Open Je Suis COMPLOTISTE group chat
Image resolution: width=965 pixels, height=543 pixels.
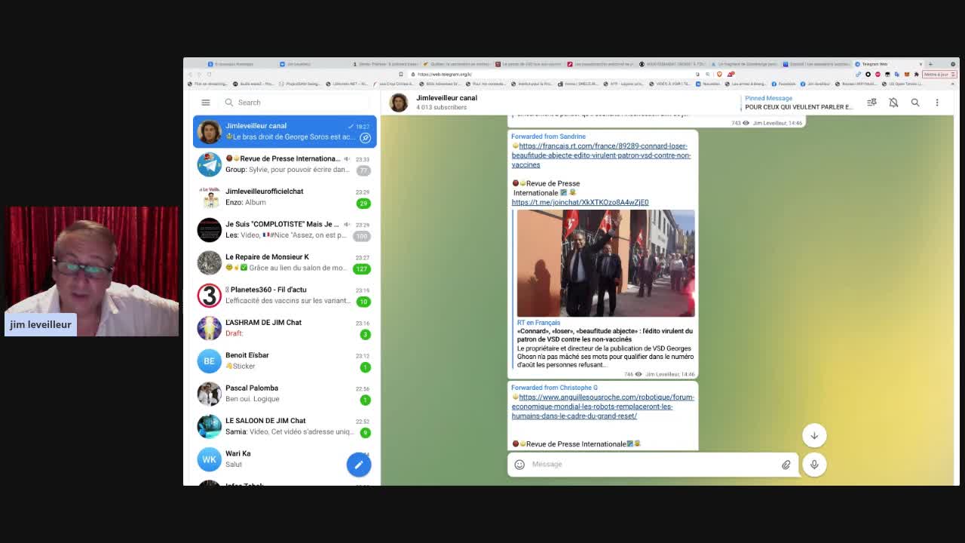click(284, 229)
